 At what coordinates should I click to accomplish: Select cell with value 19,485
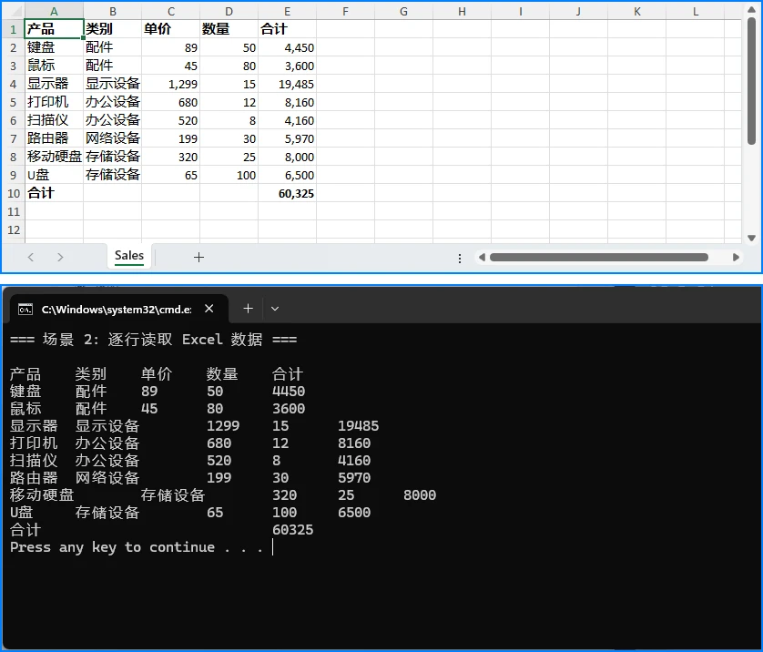(x=287, y=84)
